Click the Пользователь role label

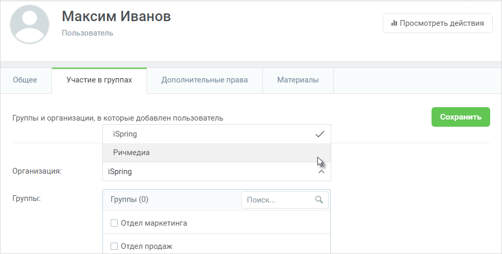(x=87, y=33)
